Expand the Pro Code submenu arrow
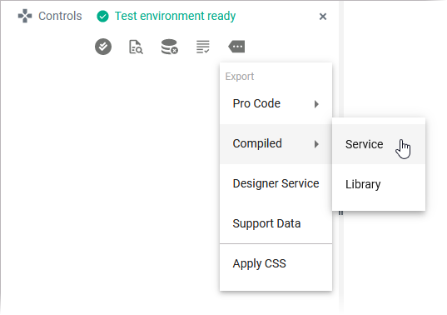The image size is (447, 315). point(316,104)
